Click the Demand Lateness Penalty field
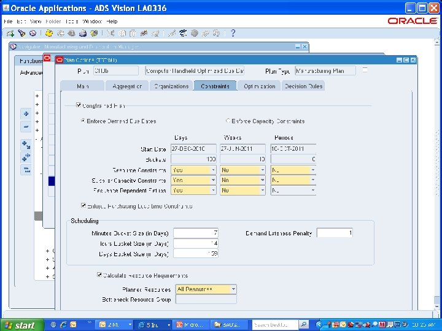The height and width of the screenshot is (331, 442). (x=335, y=233)
